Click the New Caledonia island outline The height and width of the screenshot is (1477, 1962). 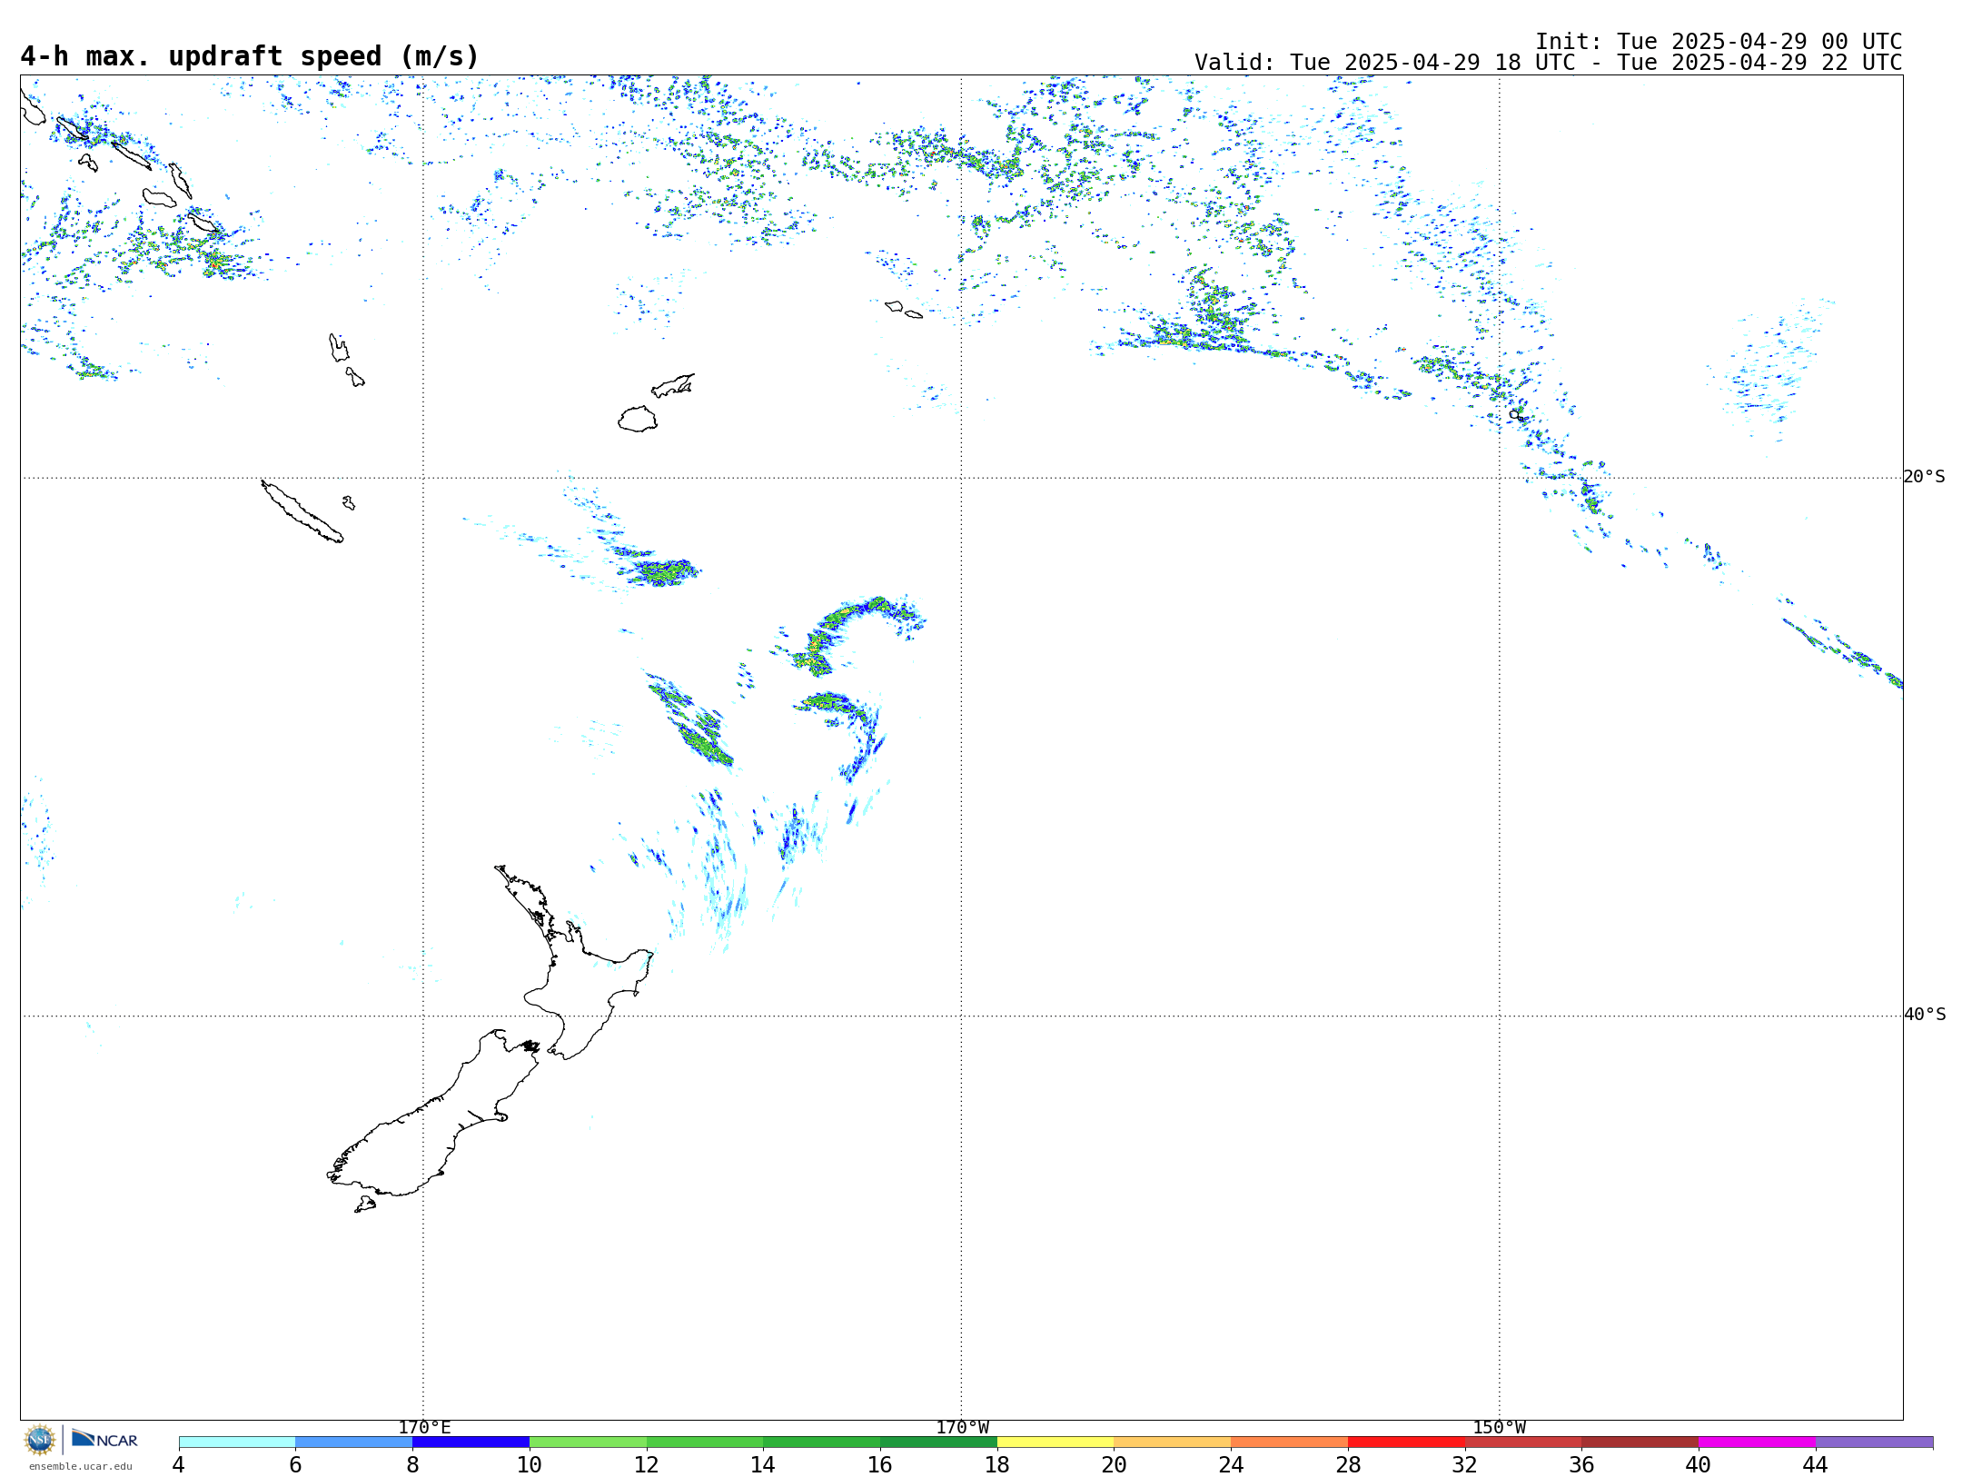tap(302, 511)
